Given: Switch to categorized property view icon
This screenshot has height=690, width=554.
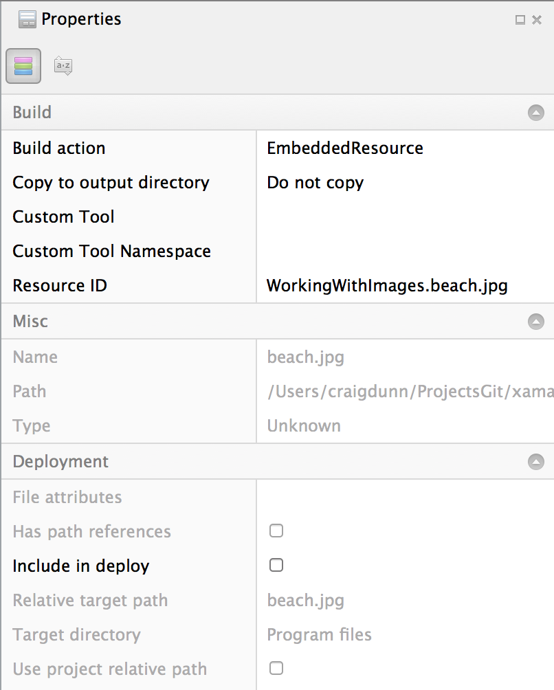Looking at the screenshot, I should 23,66.
